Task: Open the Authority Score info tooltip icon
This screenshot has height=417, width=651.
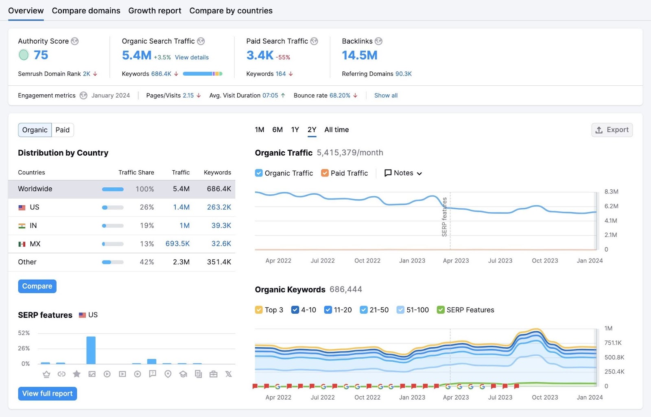Action: click(x=75, y=41)
